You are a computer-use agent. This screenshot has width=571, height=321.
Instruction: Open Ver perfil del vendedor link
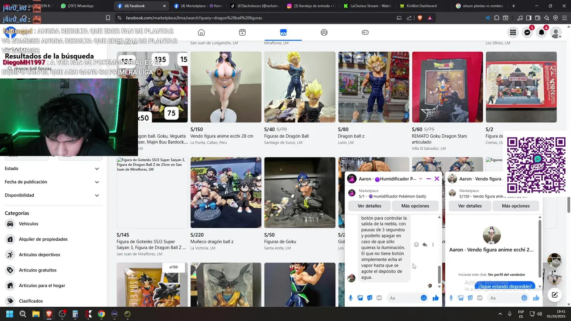506,275
